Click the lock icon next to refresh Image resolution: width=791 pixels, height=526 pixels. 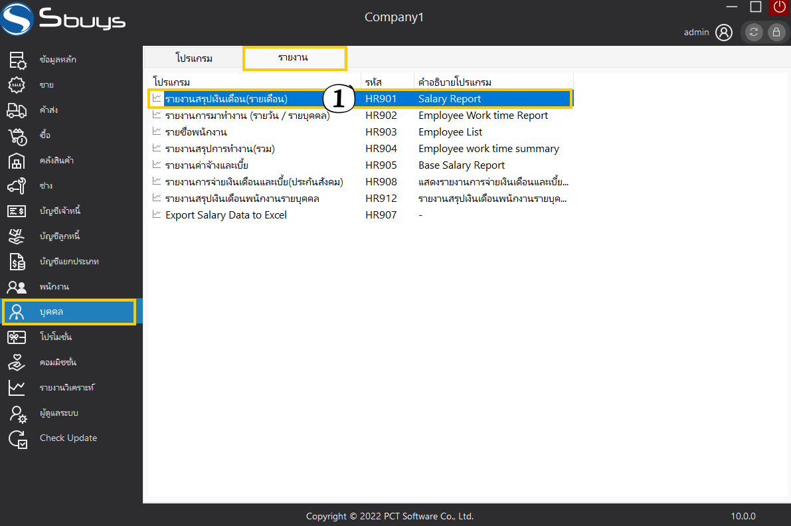click(x=775, y=32)
